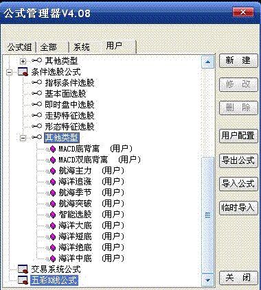Select the 交易系统公式 tree item
This screenshot has width=261, height=290.
(x=56, y=269)
